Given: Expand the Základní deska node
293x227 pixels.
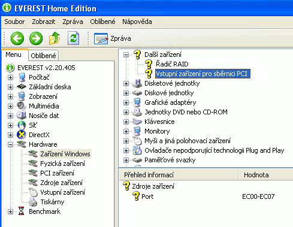Looking at the screenshot, I should tap(10, 87).
